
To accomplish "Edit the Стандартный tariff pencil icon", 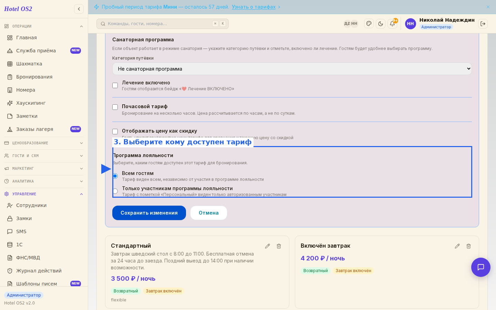I will click(267, 246).
